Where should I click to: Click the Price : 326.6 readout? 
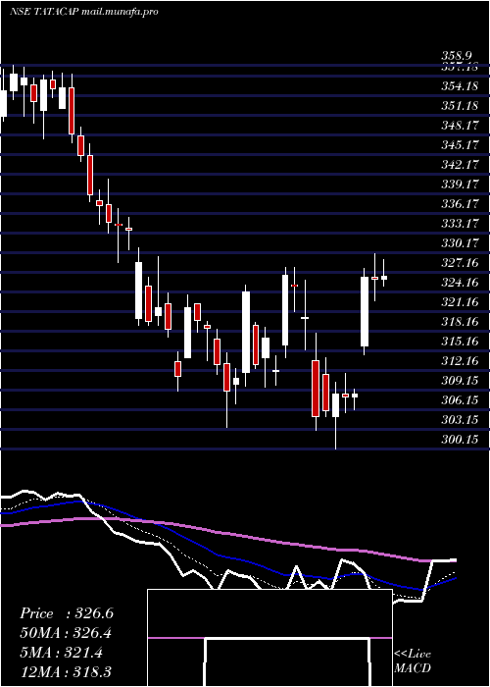pyautogui.click(x=67, y=613)
